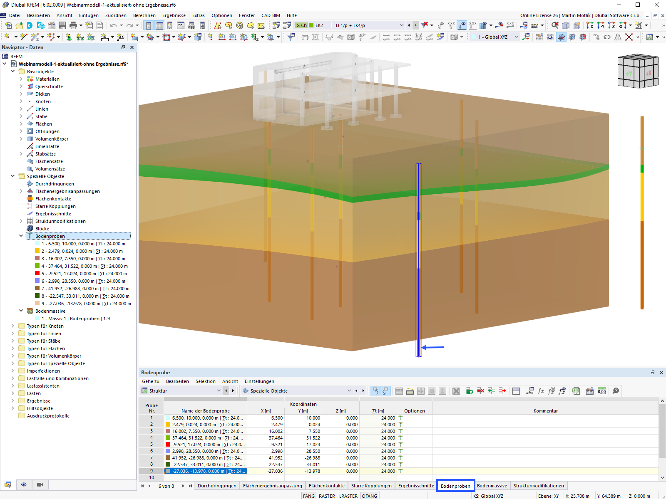The width and height of the screenshot is (666, 499).
Task: Click the Save floppy disk icon
Action: coord(62,25)
